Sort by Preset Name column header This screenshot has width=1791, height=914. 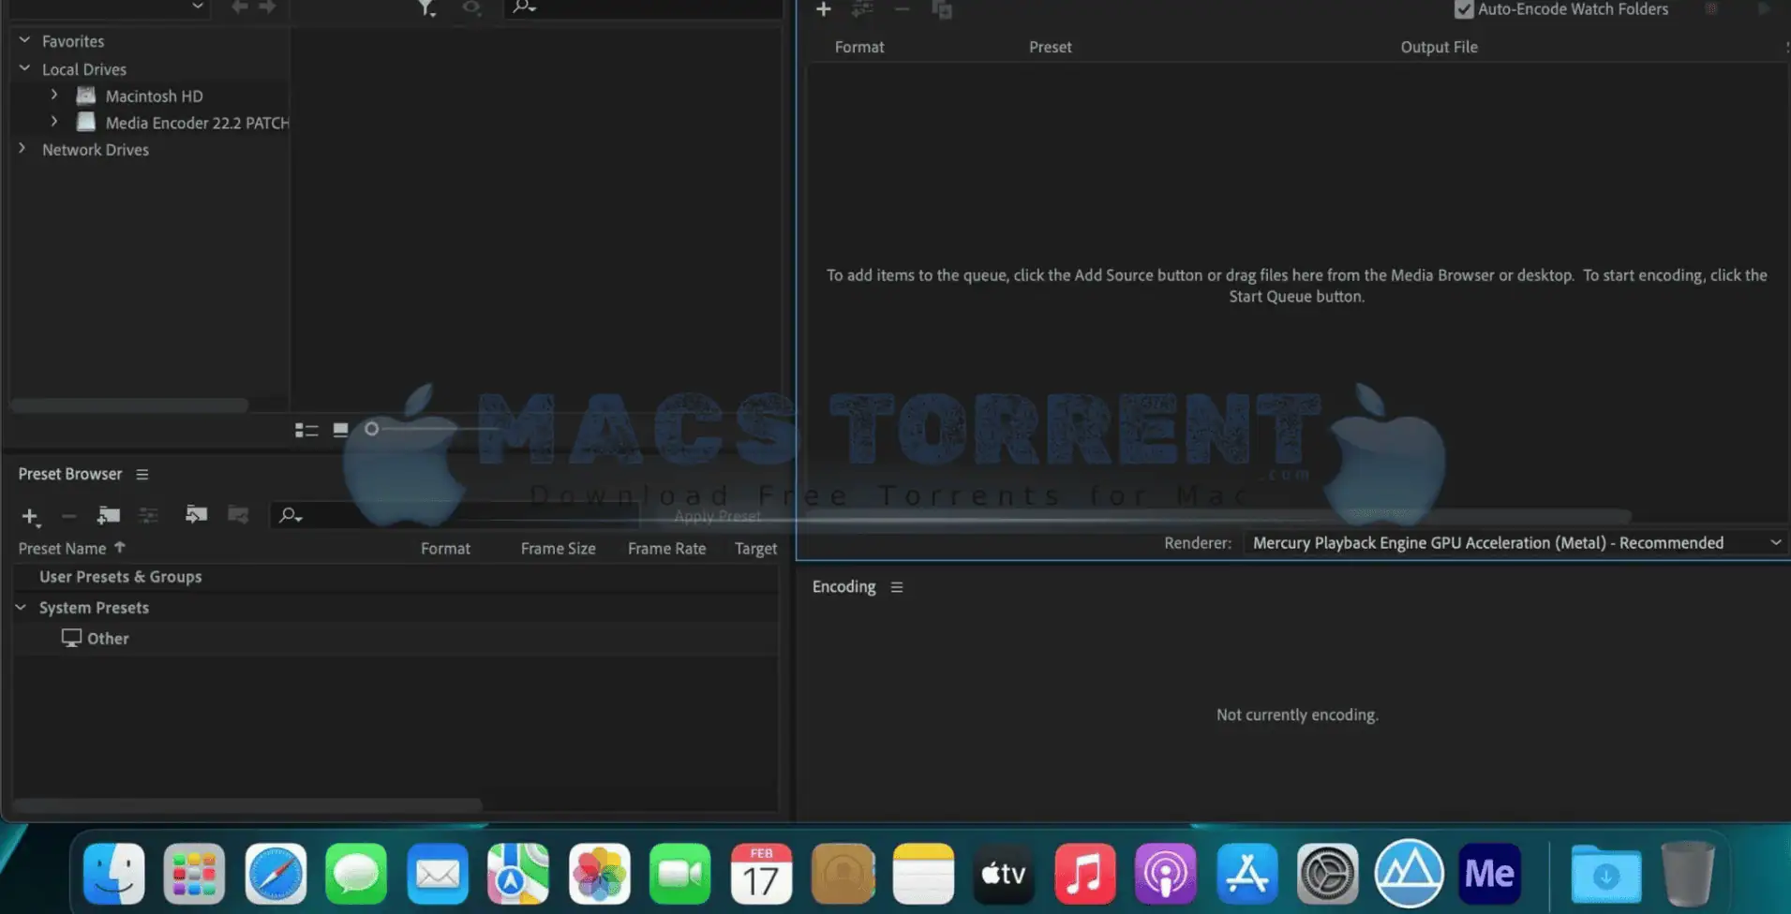(x=62, y=549)
